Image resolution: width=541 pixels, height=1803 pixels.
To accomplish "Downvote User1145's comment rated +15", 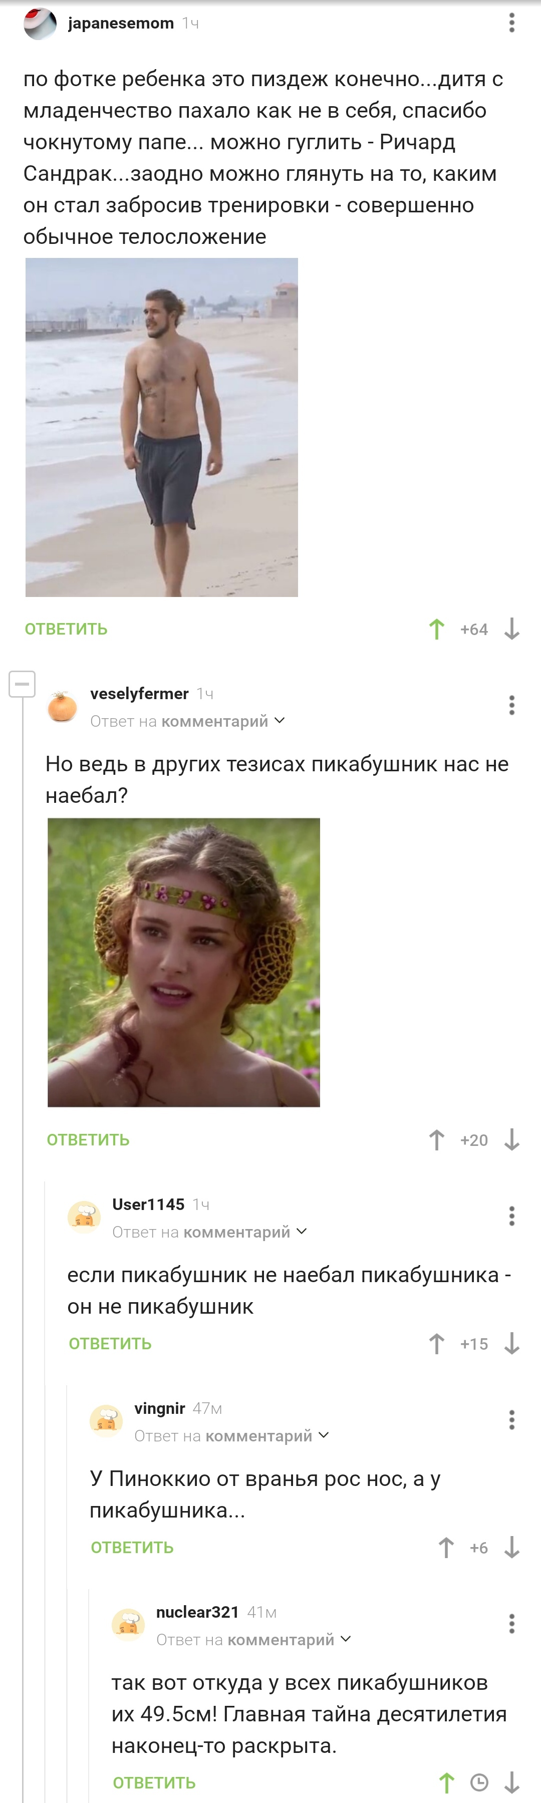I will (511, 1344).
